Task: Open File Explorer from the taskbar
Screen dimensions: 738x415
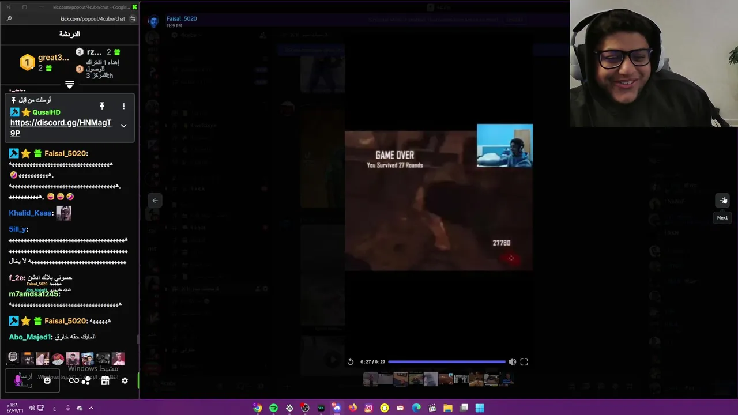Action: (448, 408)
